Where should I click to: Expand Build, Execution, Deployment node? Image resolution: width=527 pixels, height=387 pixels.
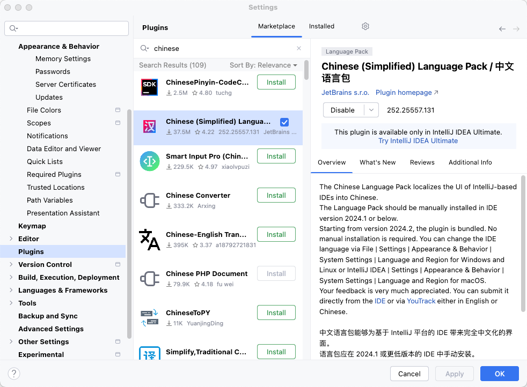pyautogui.click(x=11, y=277)
